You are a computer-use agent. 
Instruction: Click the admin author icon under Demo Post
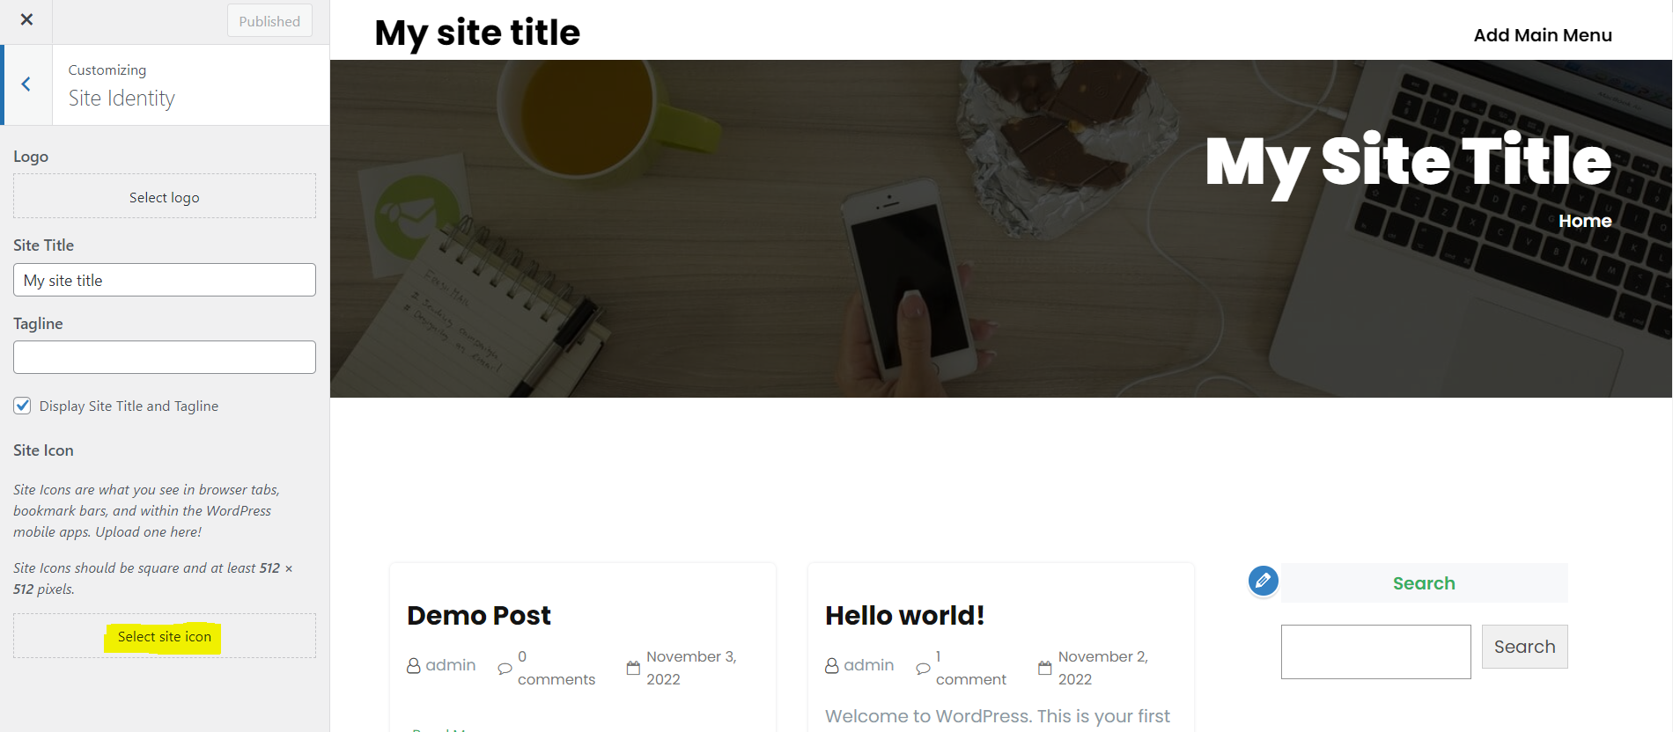413,666
